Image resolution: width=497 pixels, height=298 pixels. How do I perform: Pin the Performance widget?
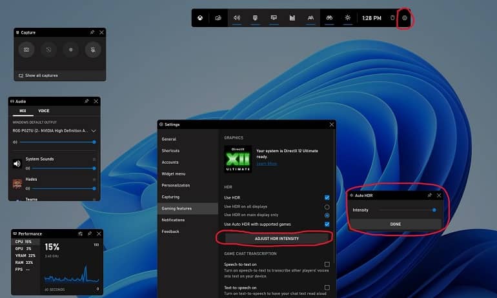tap(90, 233)
